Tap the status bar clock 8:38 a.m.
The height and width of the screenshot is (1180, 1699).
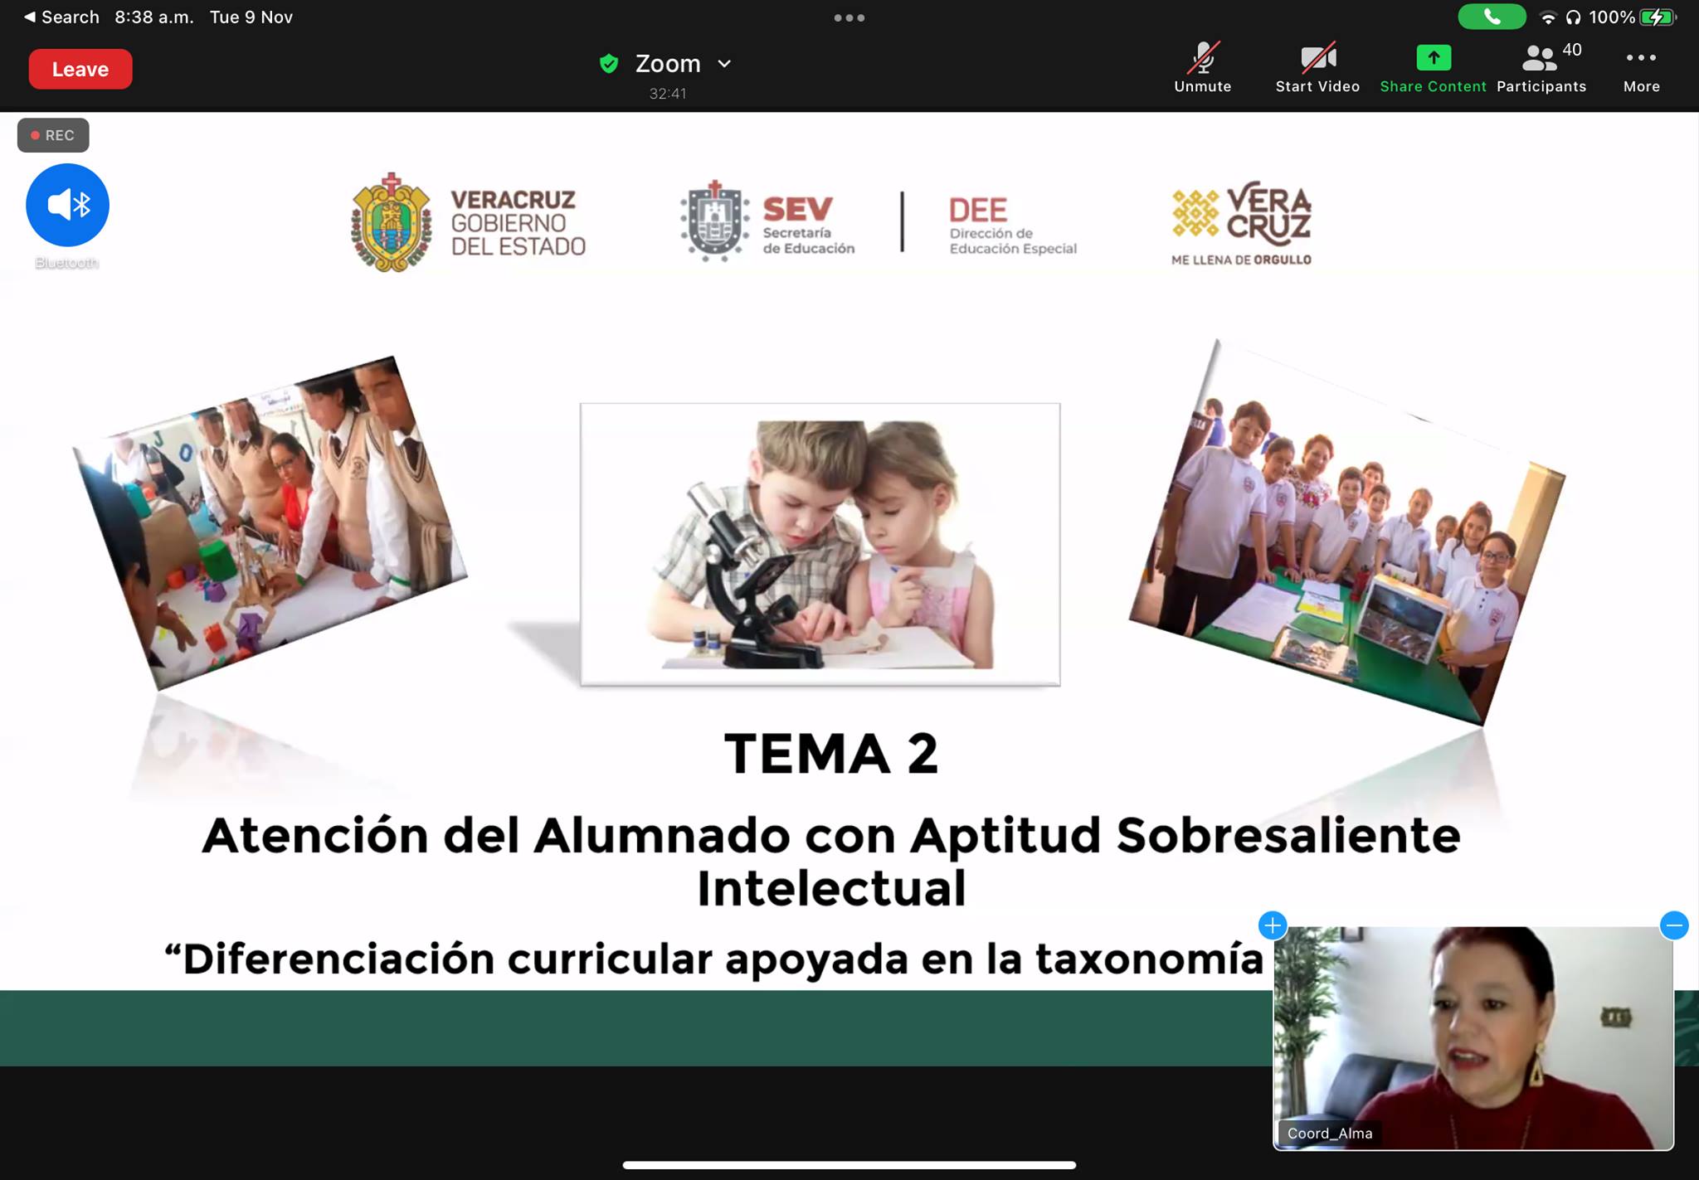coord(154,17)
